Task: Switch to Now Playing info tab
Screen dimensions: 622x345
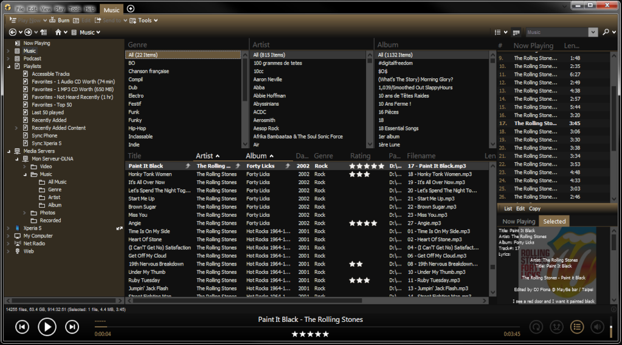Action: (519, 222)
